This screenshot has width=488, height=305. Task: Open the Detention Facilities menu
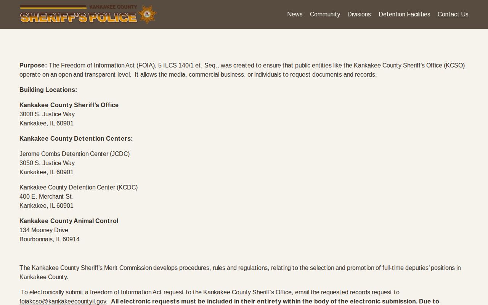[x=404, y=14]
